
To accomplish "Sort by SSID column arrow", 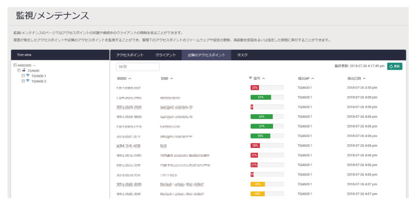I will coord(172,78).
